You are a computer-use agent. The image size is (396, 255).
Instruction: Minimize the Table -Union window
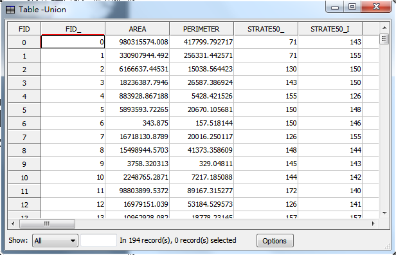335,6
